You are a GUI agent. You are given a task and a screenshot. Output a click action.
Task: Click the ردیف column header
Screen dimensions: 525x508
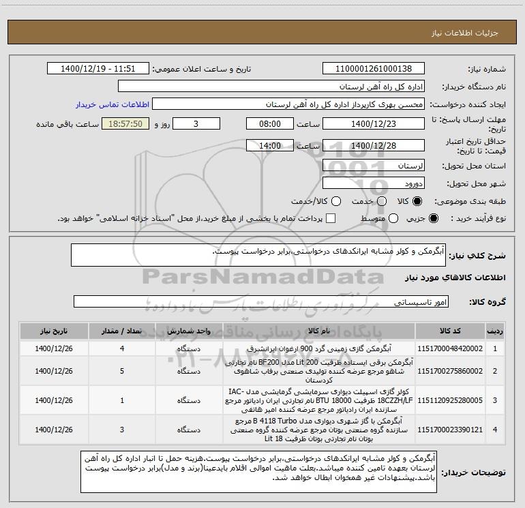click(495, 331)
